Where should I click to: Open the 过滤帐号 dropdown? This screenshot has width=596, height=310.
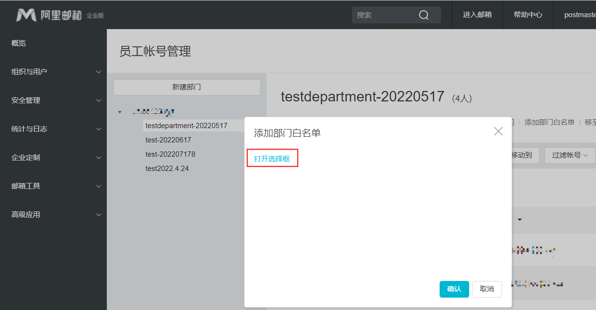click(x=570, y=155)
